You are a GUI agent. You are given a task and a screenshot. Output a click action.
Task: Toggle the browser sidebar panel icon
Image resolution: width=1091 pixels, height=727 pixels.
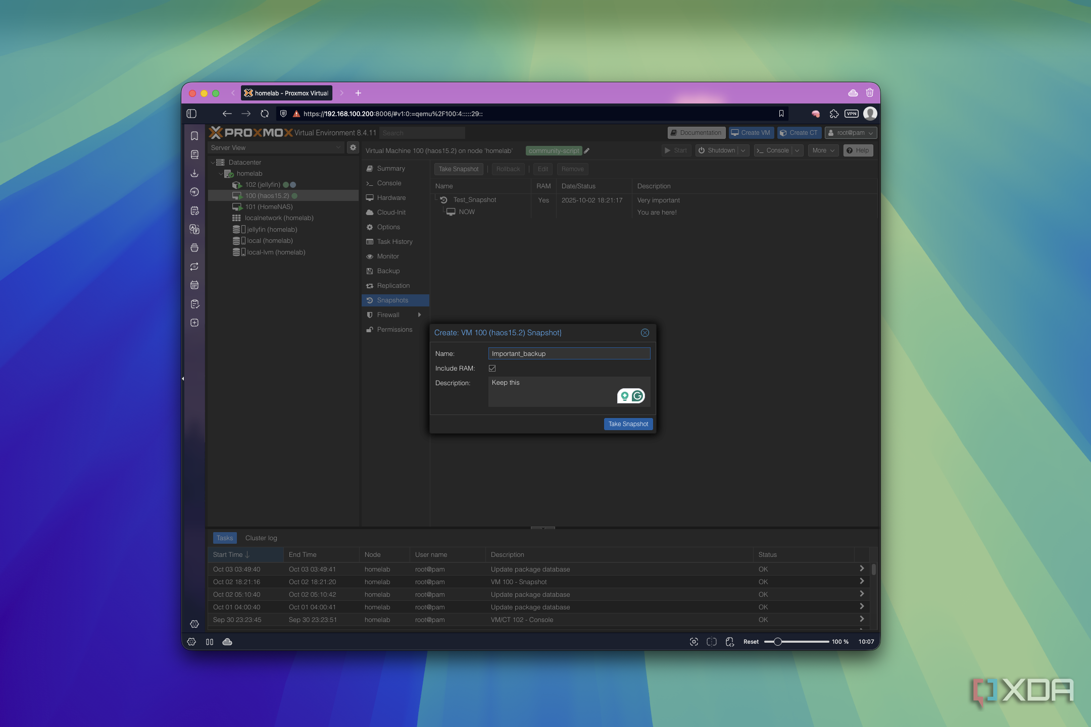pos(191,114)
